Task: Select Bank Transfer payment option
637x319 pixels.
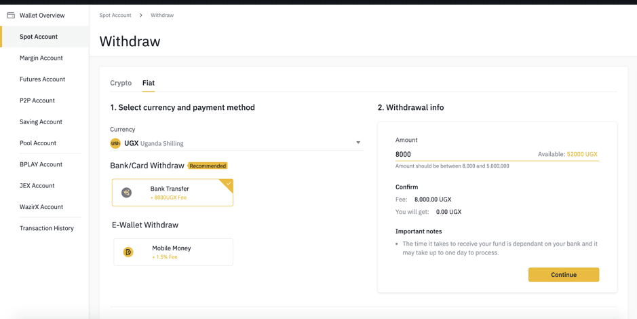Action: pyautogui.click(x=173, y=193)
